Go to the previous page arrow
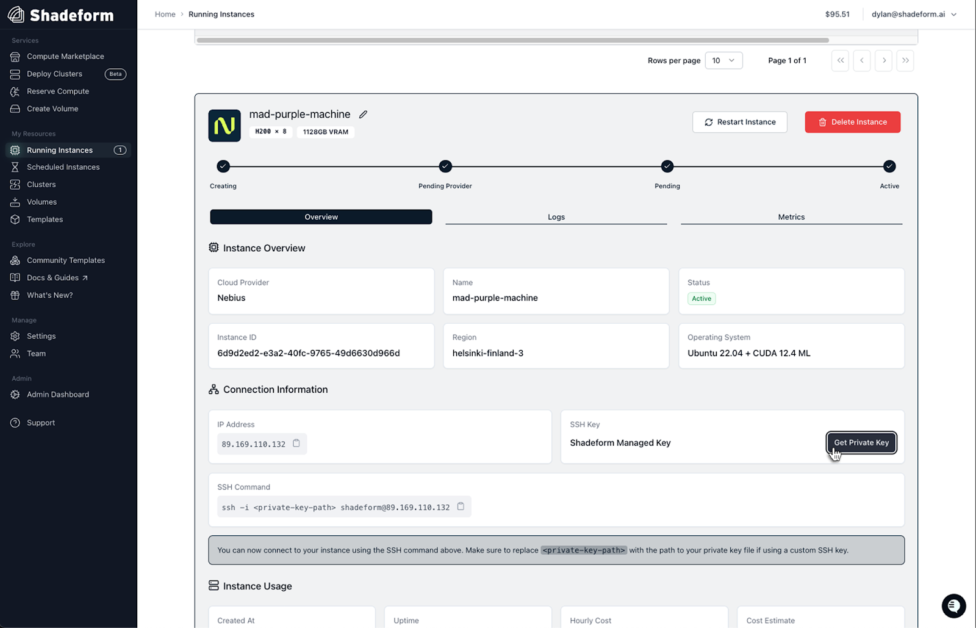Screen dimensions: 976x628 click(x=861, y=60)
